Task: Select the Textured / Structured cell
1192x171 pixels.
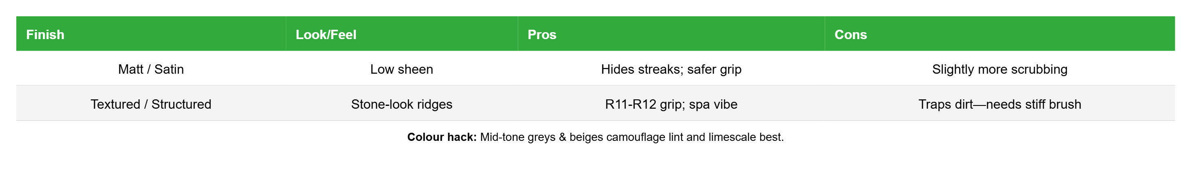Action: click(x=151, y=103)
